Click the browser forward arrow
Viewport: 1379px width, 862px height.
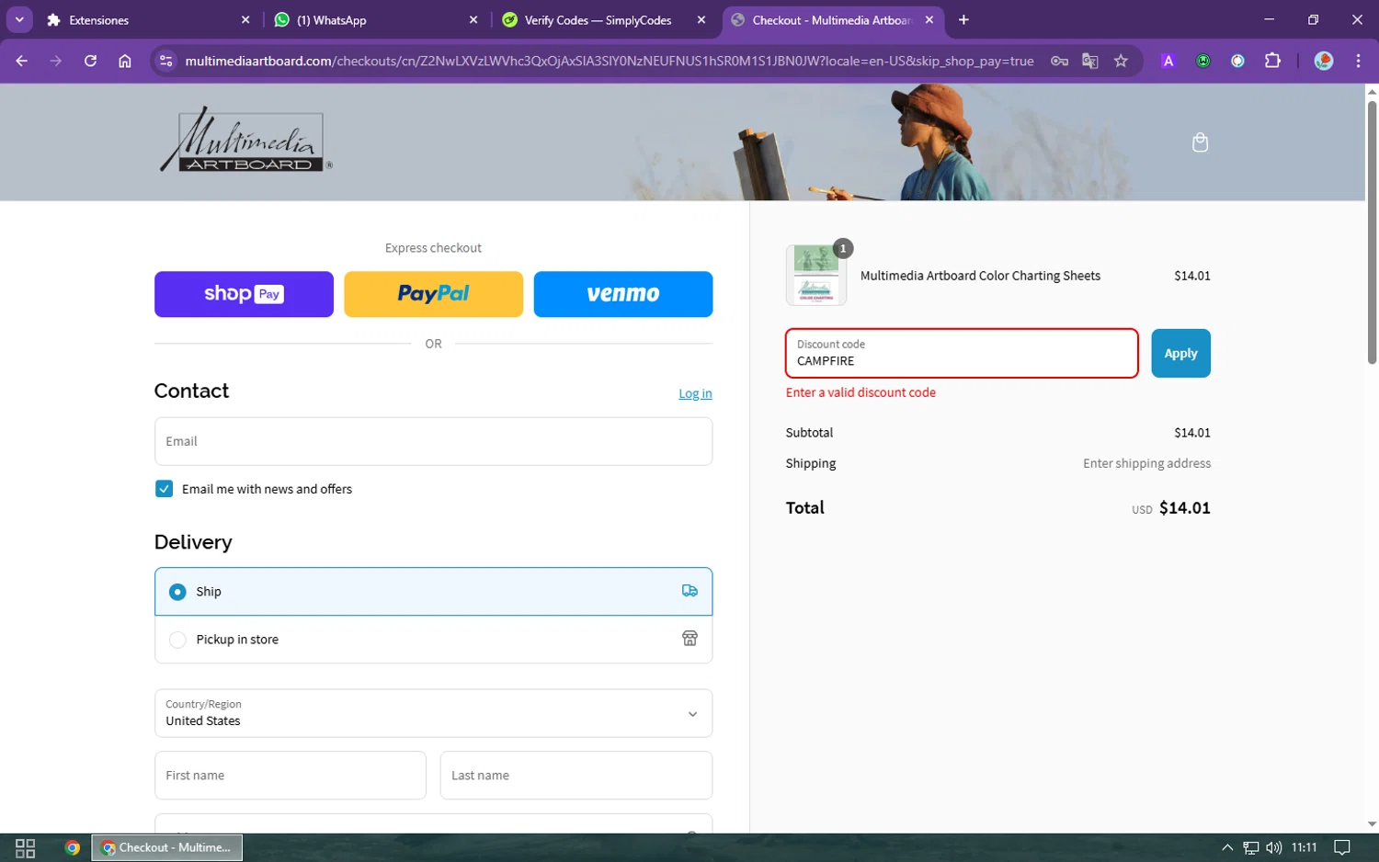[56, 61]
